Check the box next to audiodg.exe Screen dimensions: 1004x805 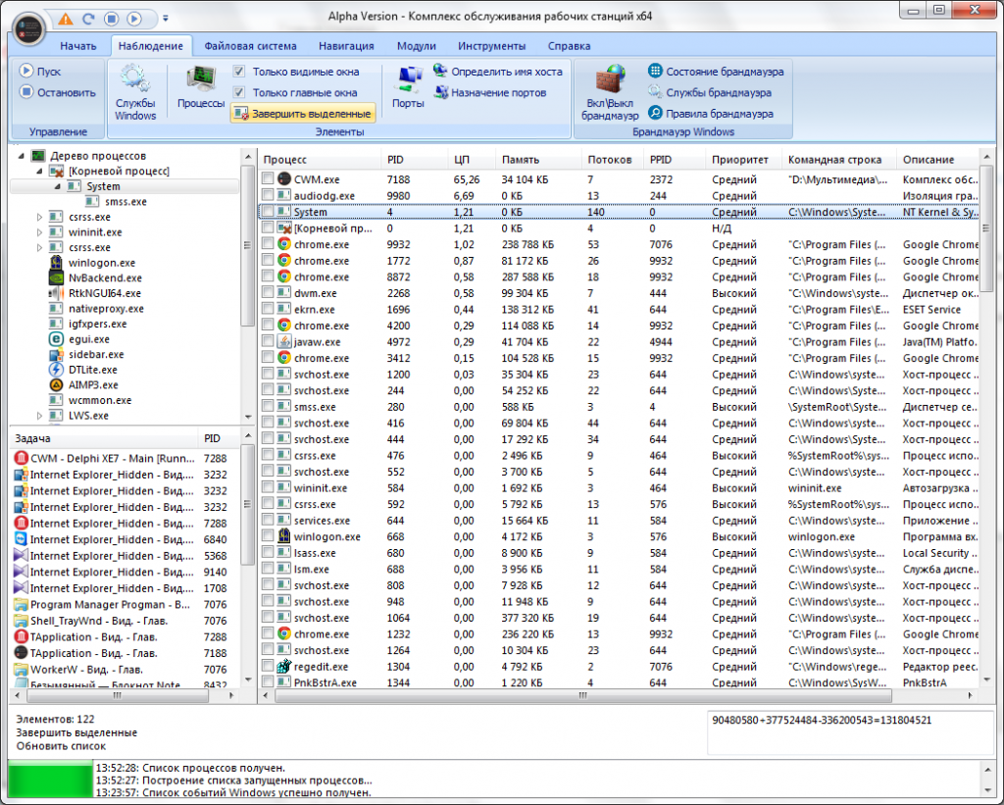pos(269,196)
